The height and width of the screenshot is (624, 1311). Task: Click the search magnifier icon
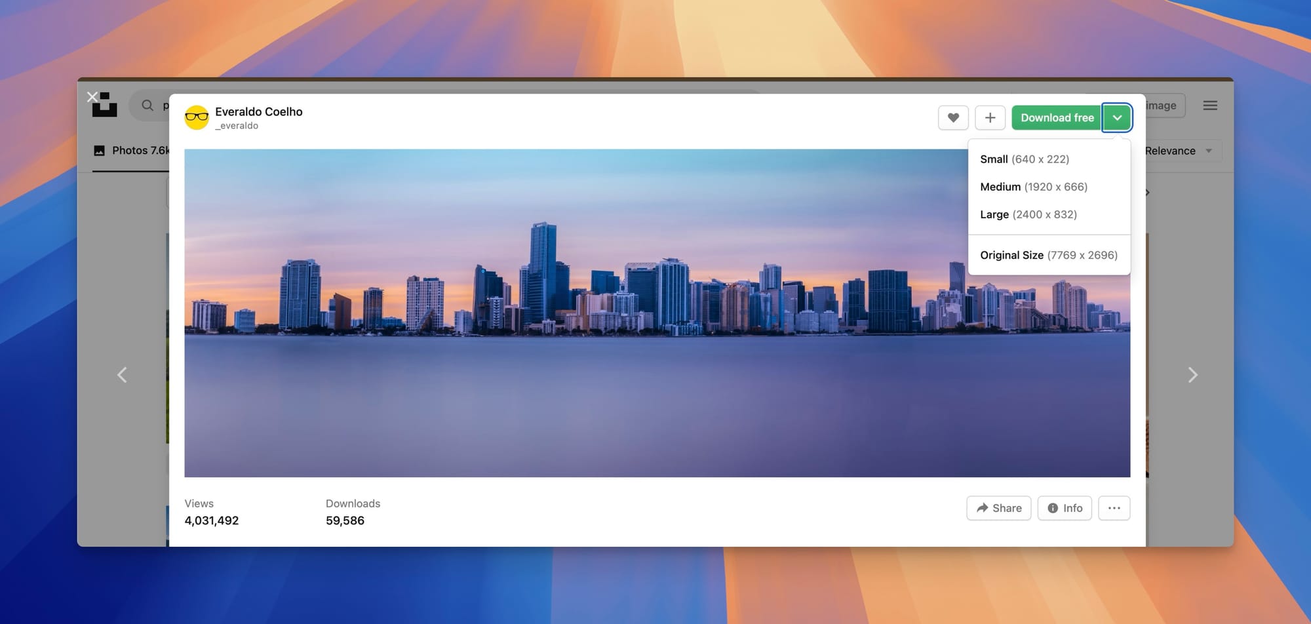(147, 106)
